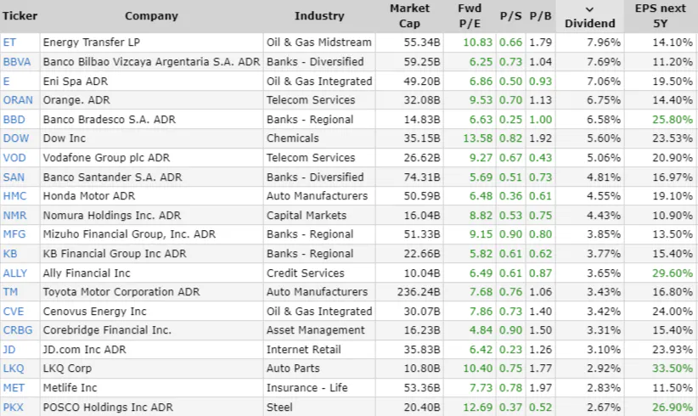Open the BBVA ticker link
The width and height of the screenshot is (698, 416).
coord(16,62)
